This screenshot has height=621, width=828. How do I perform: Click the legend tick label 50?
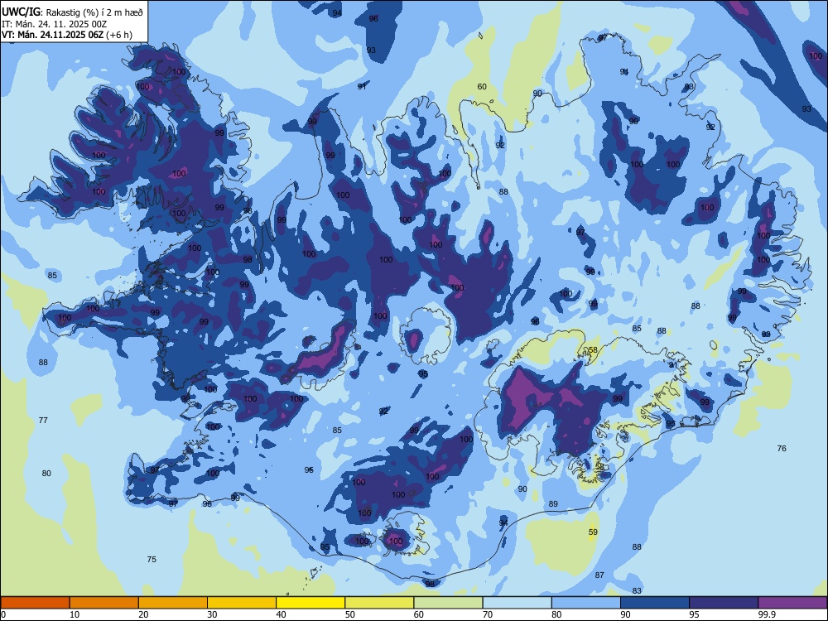point(350,614)
